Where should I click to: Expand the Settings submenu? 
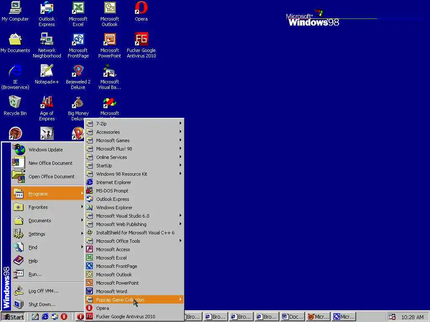pos(48,234)
